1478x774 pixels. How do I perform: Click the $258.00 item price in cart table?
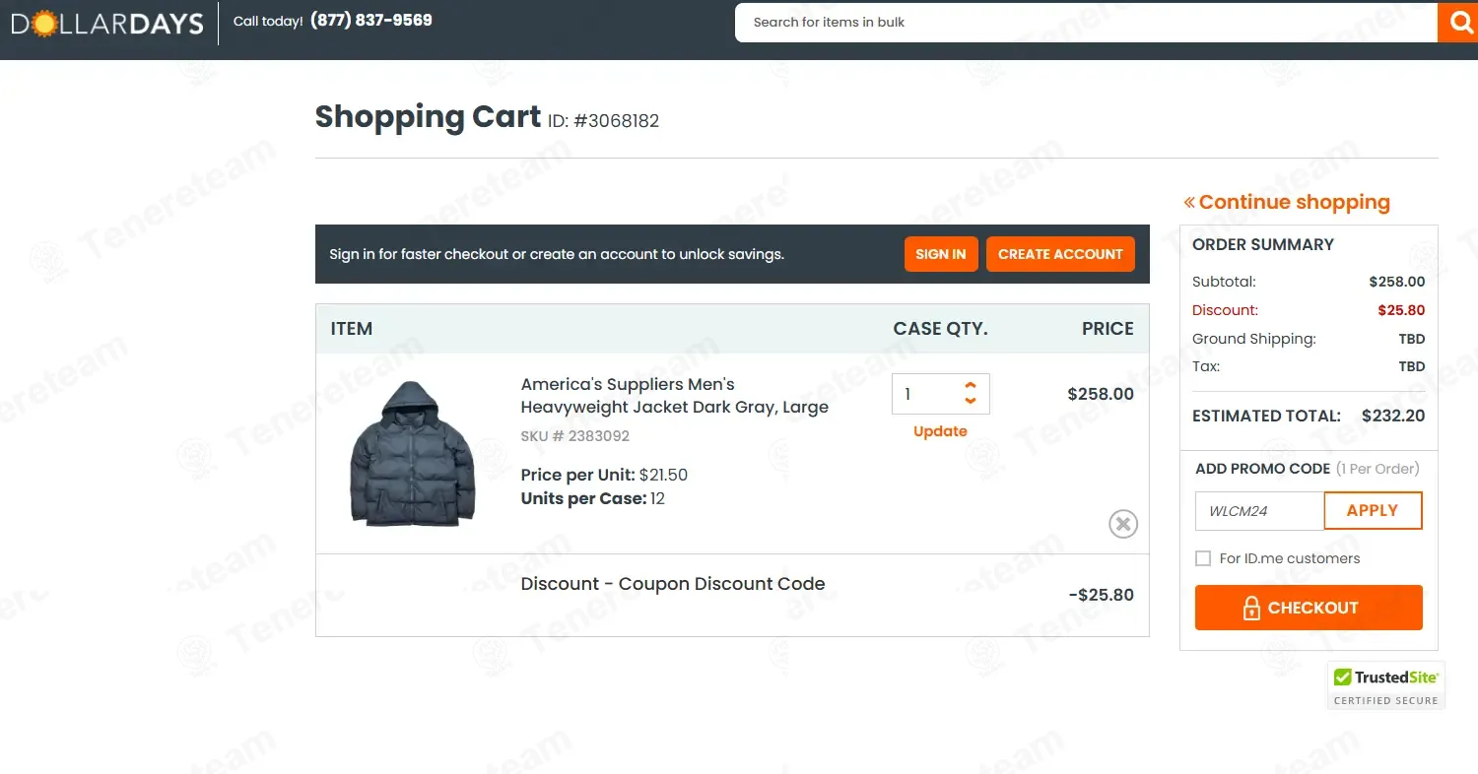pos(1101,394)
